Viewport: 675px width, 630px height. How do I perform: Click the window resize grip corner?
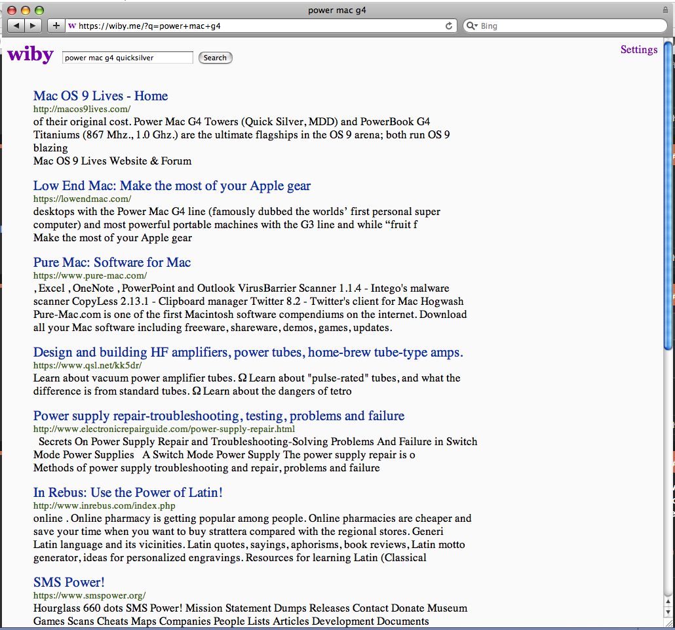click(x=668, y=623)
